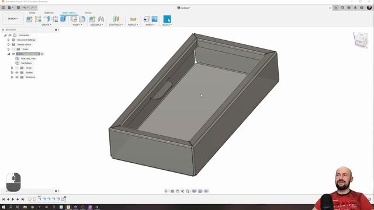The image size is (374, 210).
Task: Click the timeline Play button
Action: click(x=13, y=199)
